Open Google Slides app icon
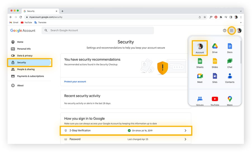The height and width of the screenshot is (152, 252). click(215, 63)
